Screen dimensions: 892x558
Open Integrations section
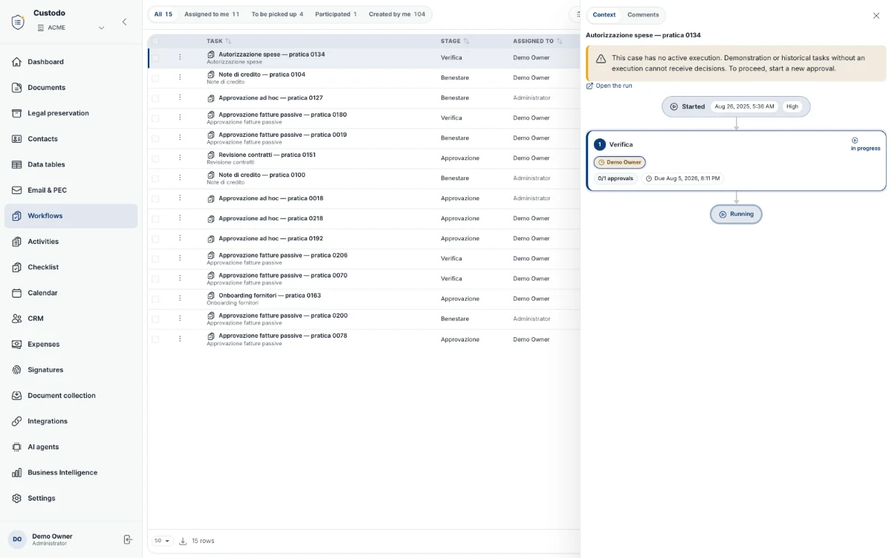click(x=71, y=421)
